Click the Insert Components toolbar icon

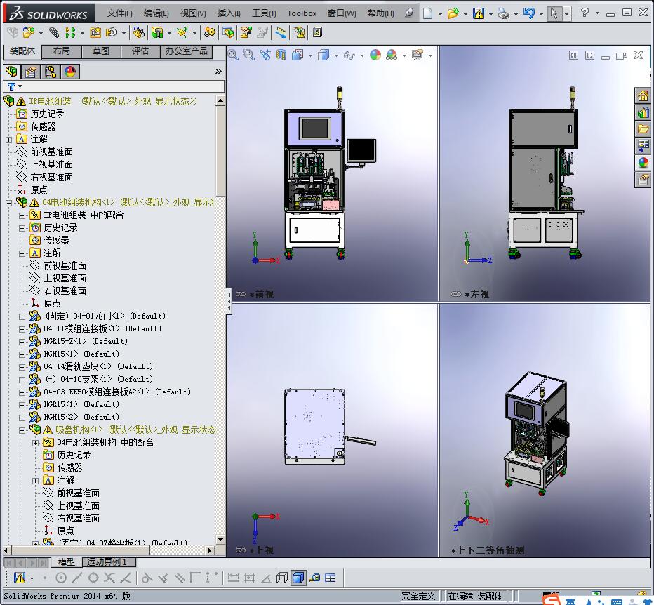pyautogui.click(x=28, y=32)
